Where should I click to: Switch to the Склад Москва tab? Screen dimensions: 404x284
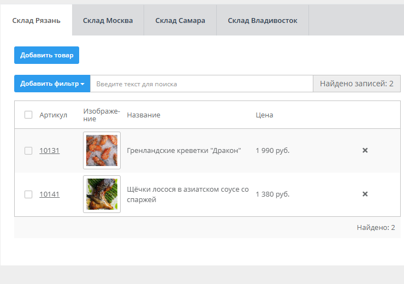point(108,21)
